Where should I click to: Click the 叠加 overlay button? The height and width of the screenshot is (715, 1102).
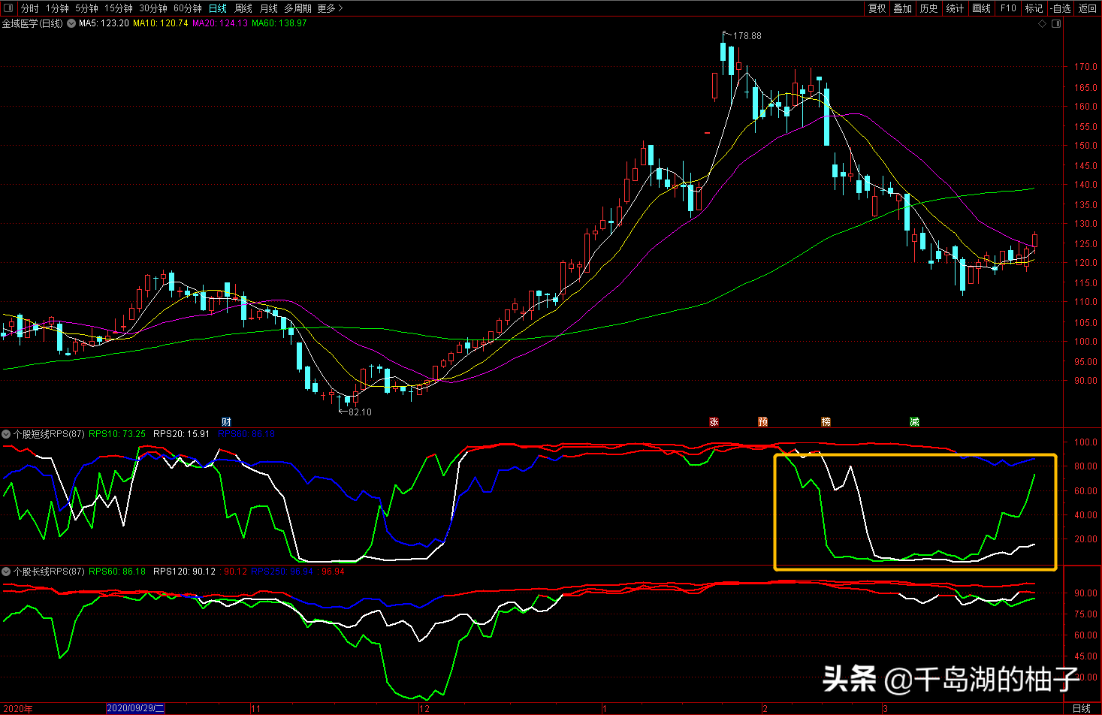902,8
